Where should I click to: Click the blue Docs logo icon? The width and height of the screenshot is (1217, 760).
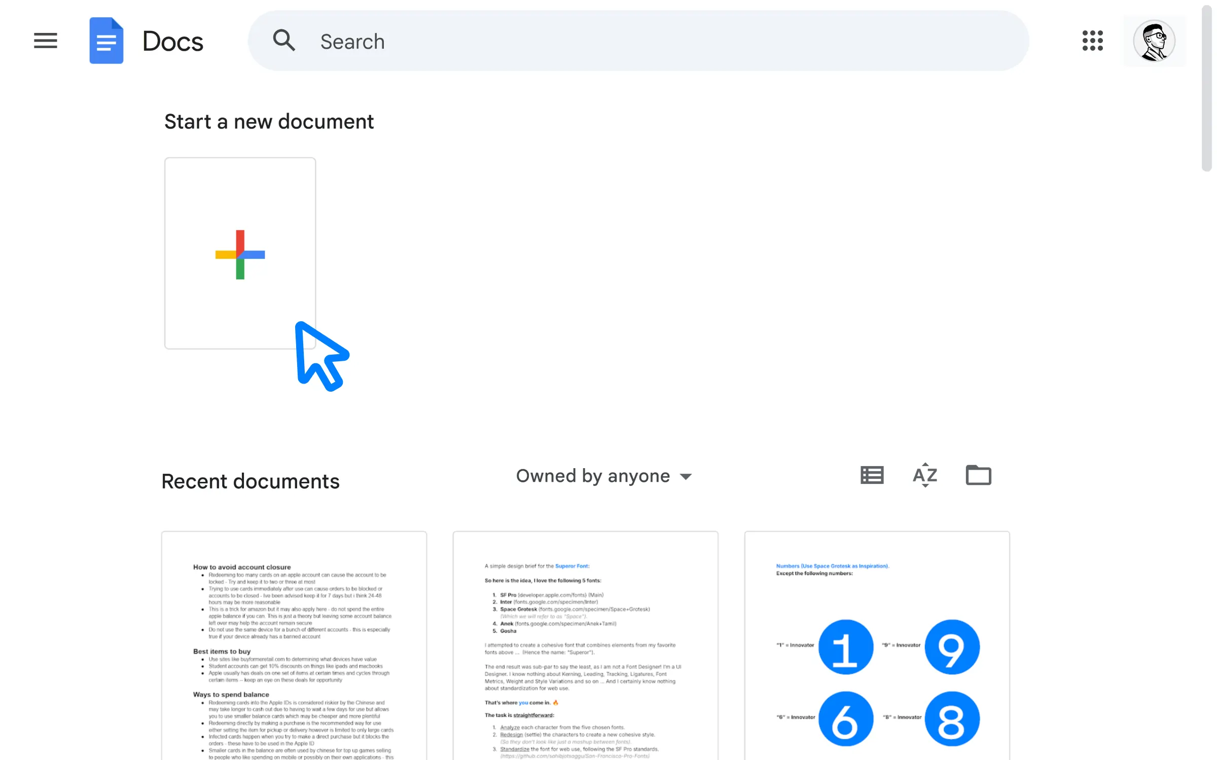[x=106, y=41]
